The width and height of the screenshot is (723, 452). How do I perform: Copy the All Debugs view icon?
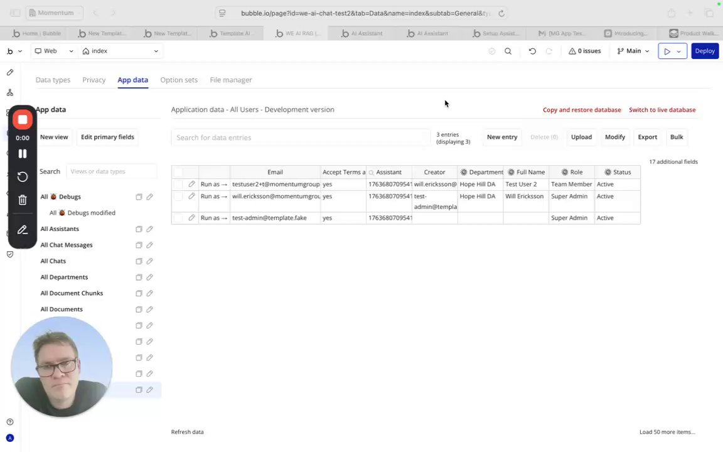tap(139, 197)
